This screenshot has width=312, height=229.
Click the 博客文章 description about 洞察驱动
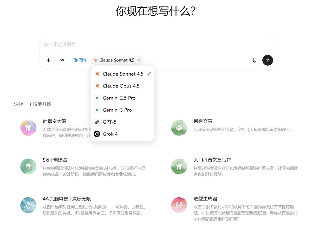pos(243,129)
